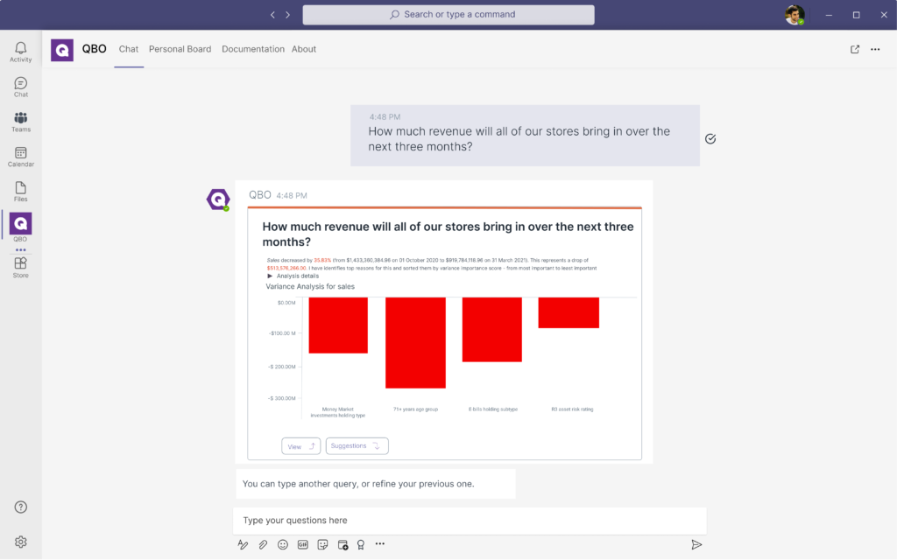This screenshot has height=560, width=897.
Task: Open the Suggestions dropdown button
Action: click(357, 446)
